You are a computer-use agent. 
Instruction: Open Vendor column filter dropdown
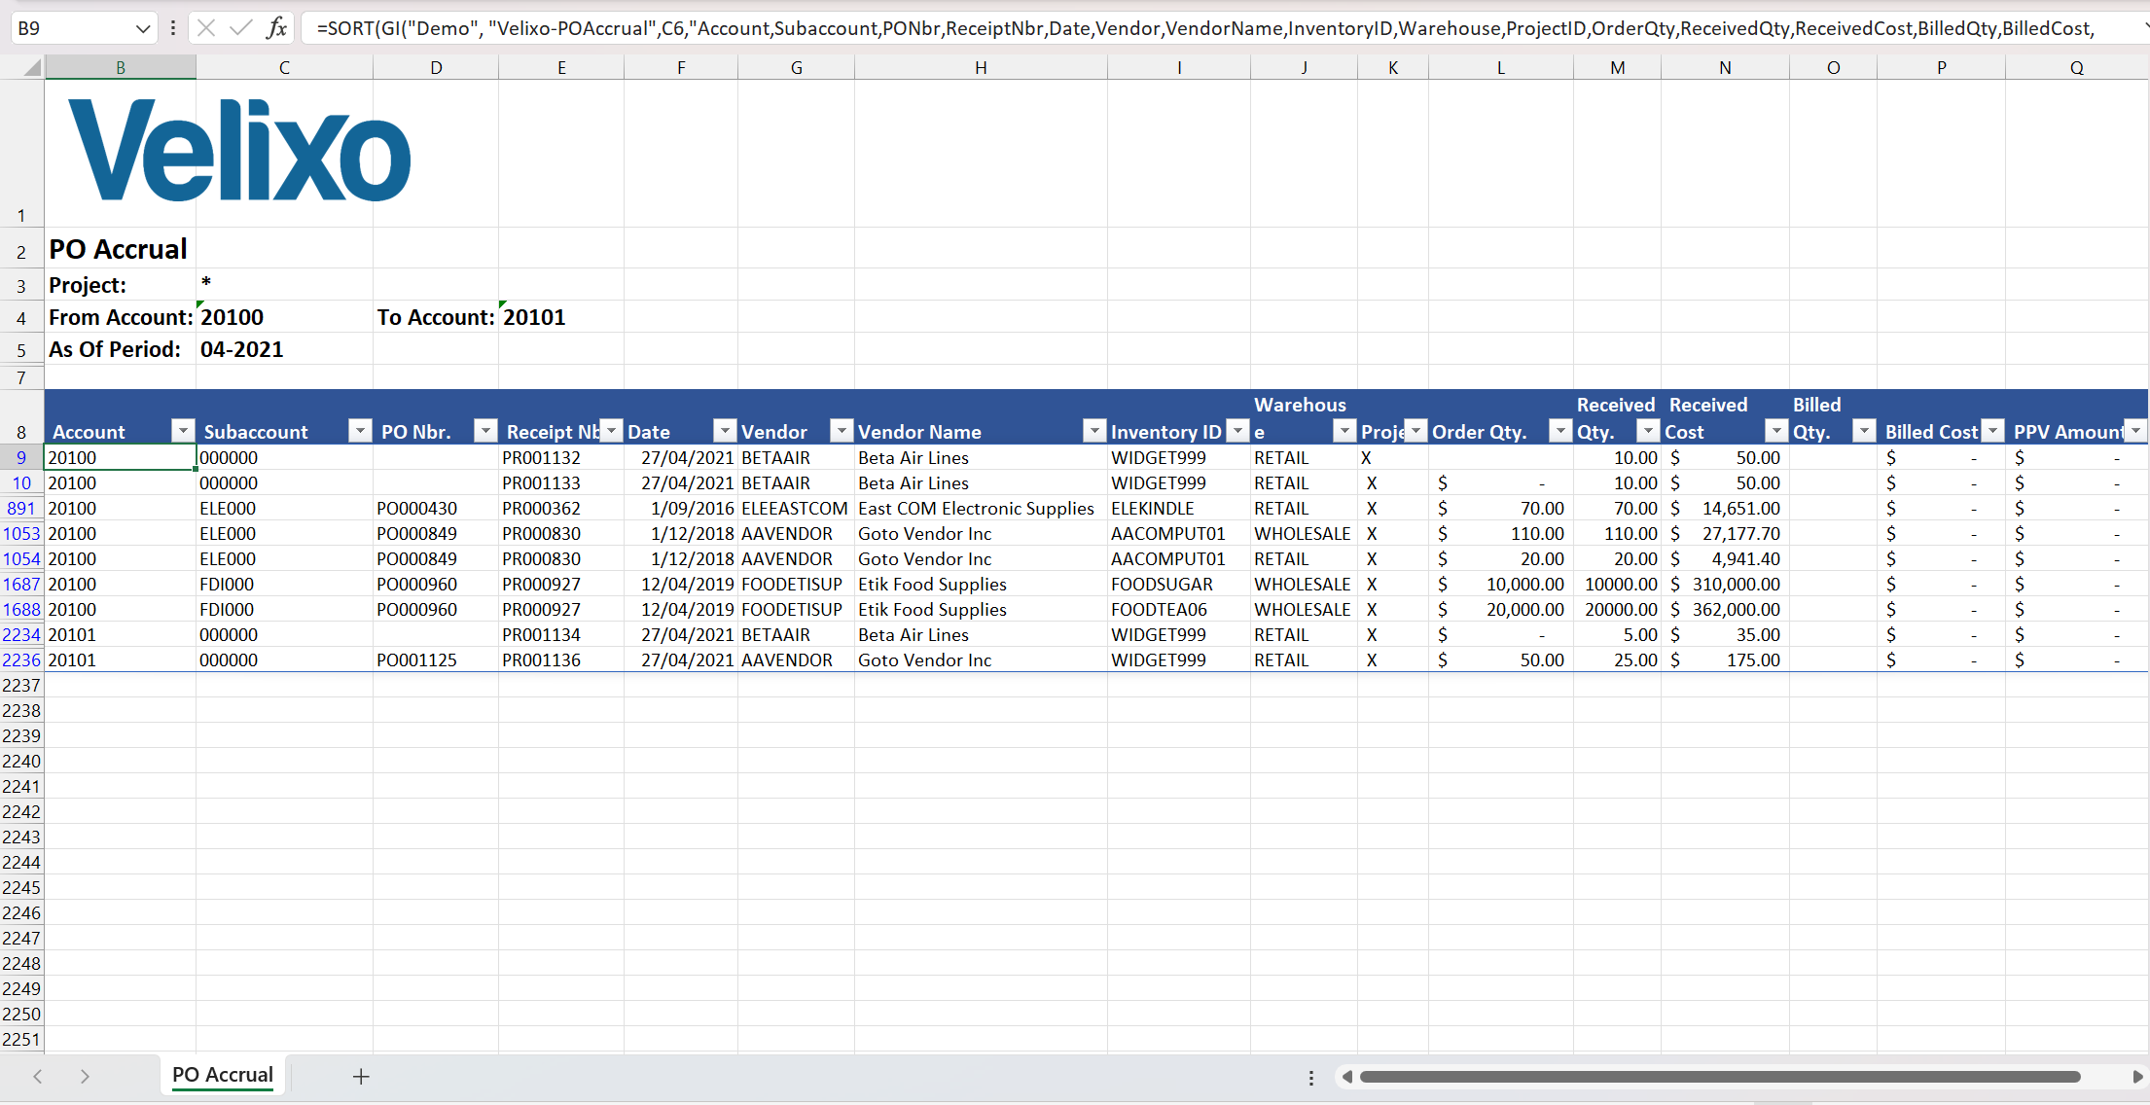(842, 430)
